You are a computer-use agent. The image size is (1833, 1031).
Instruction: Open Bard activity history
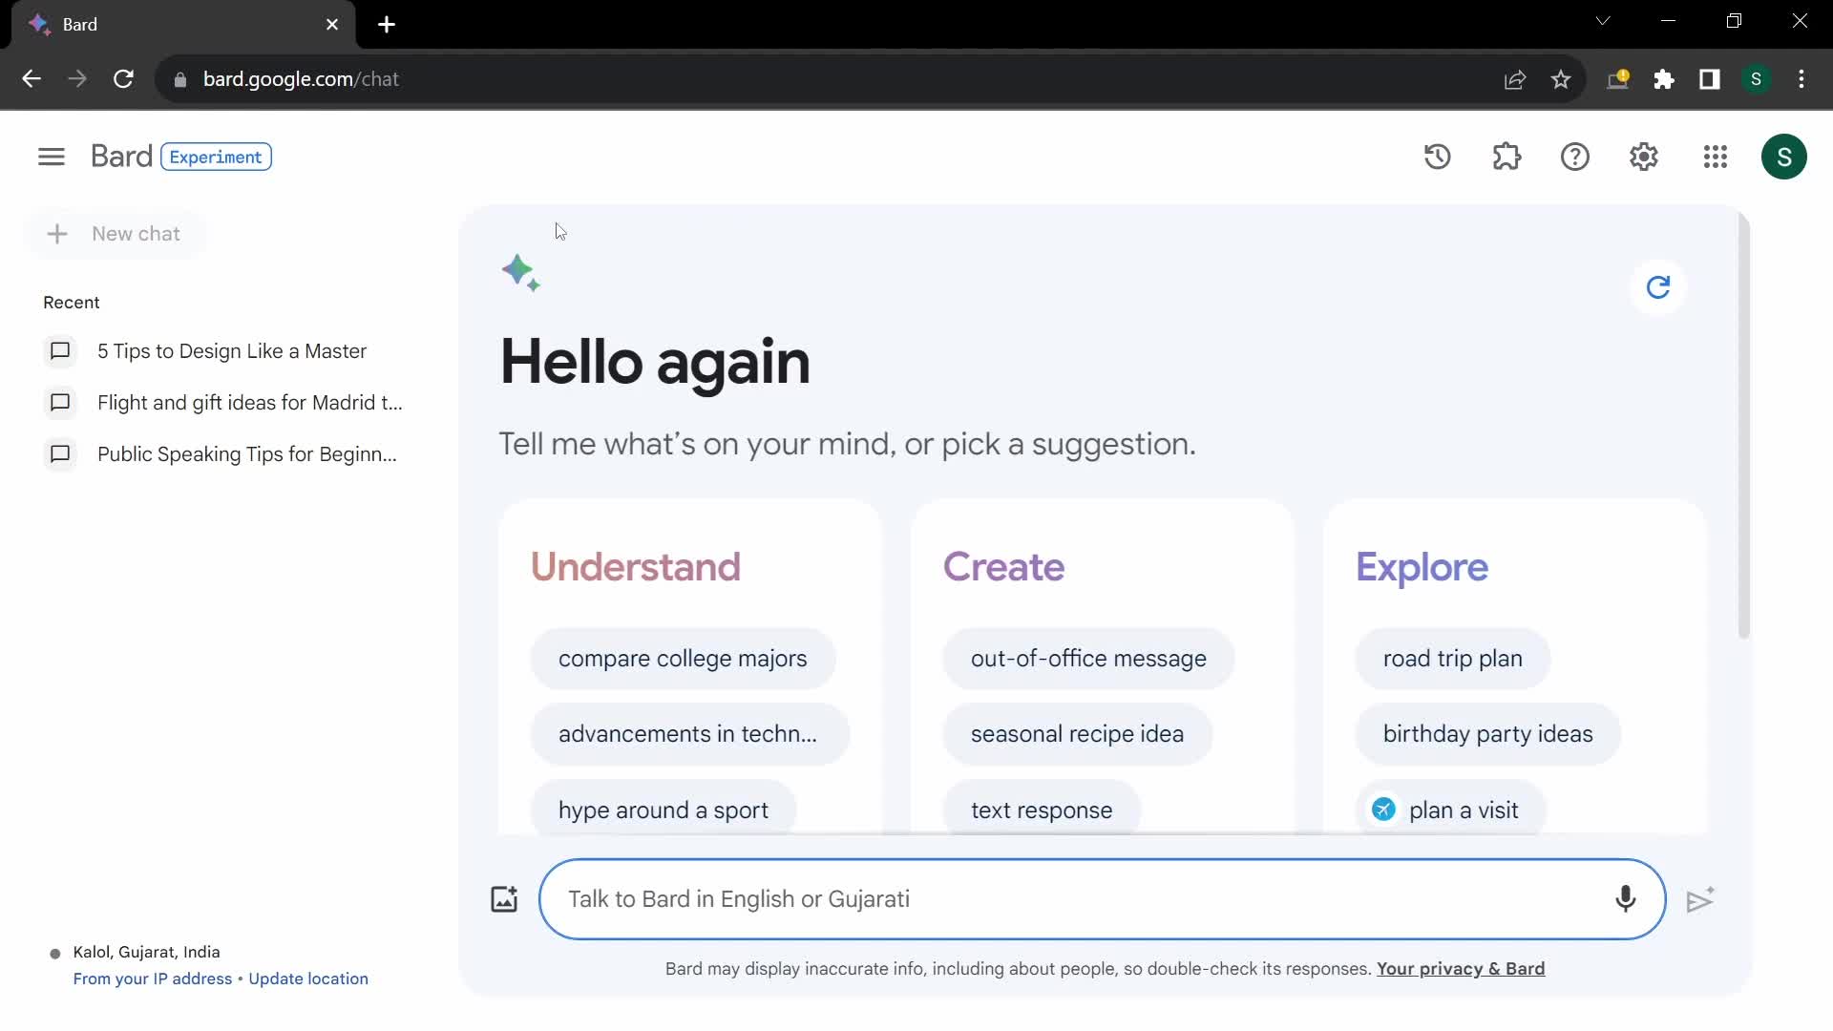pos(1439,157)
